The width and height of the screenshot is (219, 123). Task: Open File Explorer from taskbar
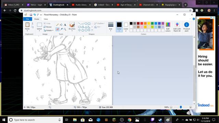point(75,120)
